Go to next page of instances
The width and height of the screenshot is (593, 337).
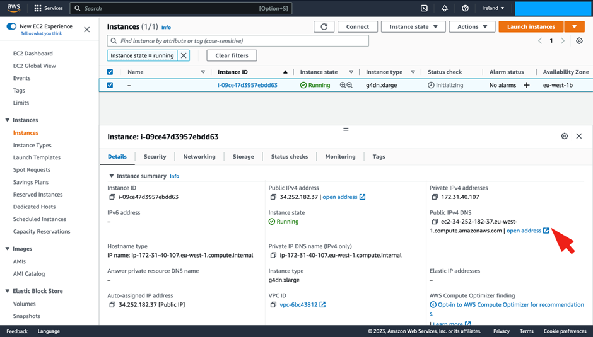pos(563,41)
